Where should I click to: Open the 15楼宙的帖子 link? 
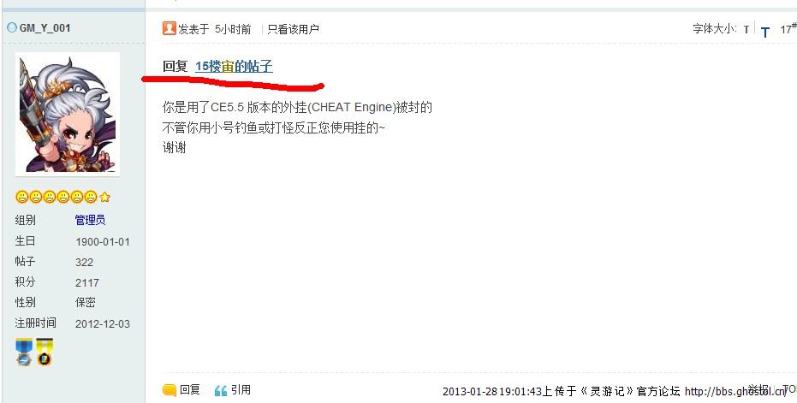point(234,66)
